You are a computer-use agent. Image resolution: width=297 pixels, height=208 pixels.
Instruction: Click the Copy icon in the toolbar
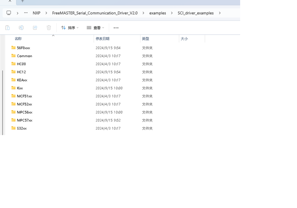7,27
